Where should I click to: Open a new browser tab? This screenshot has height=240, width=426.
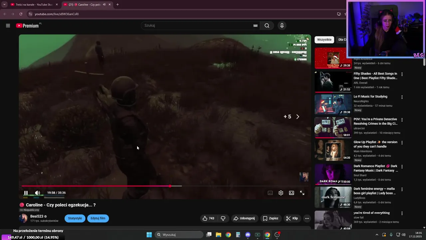tap(117, 5)
